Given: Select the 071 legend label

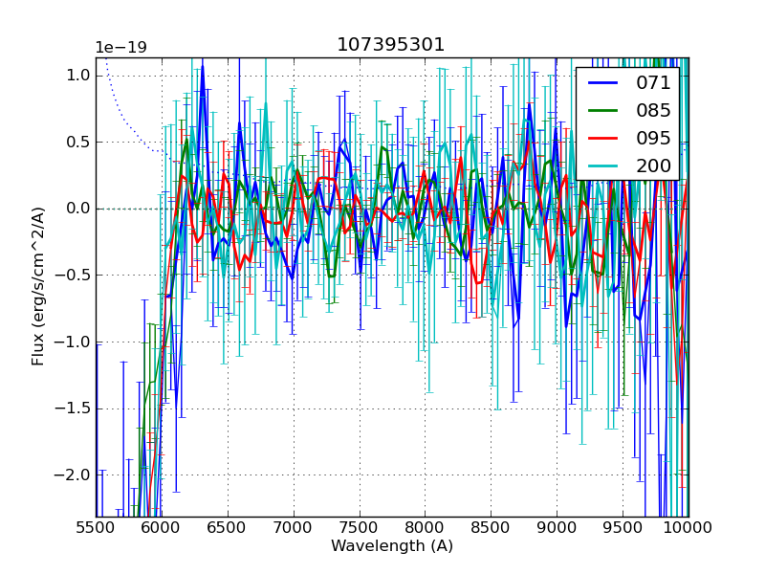Looking at the screenshot, I should 653,83.
